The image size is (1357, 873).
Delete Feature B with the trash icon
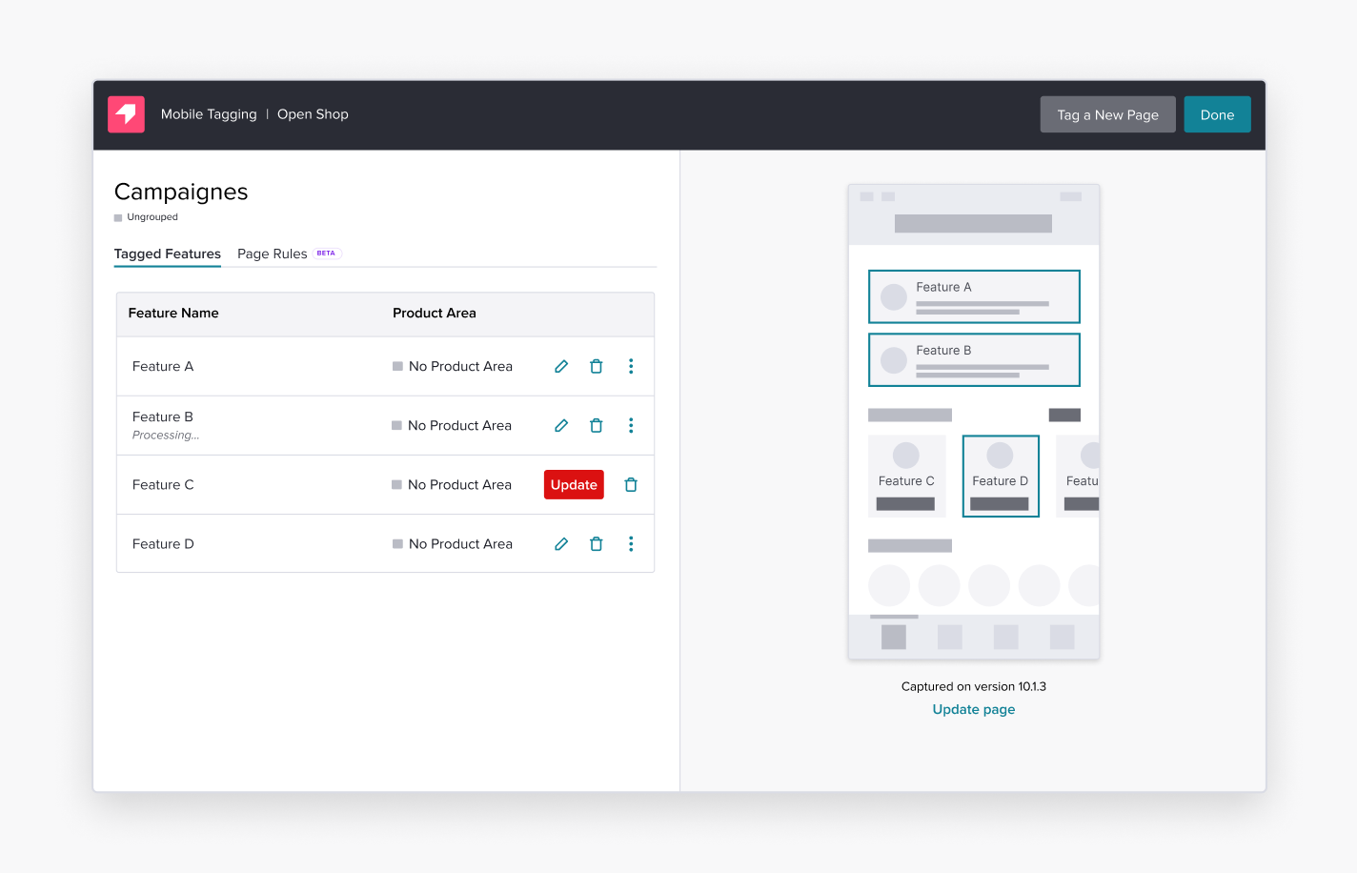click(596, 425)
